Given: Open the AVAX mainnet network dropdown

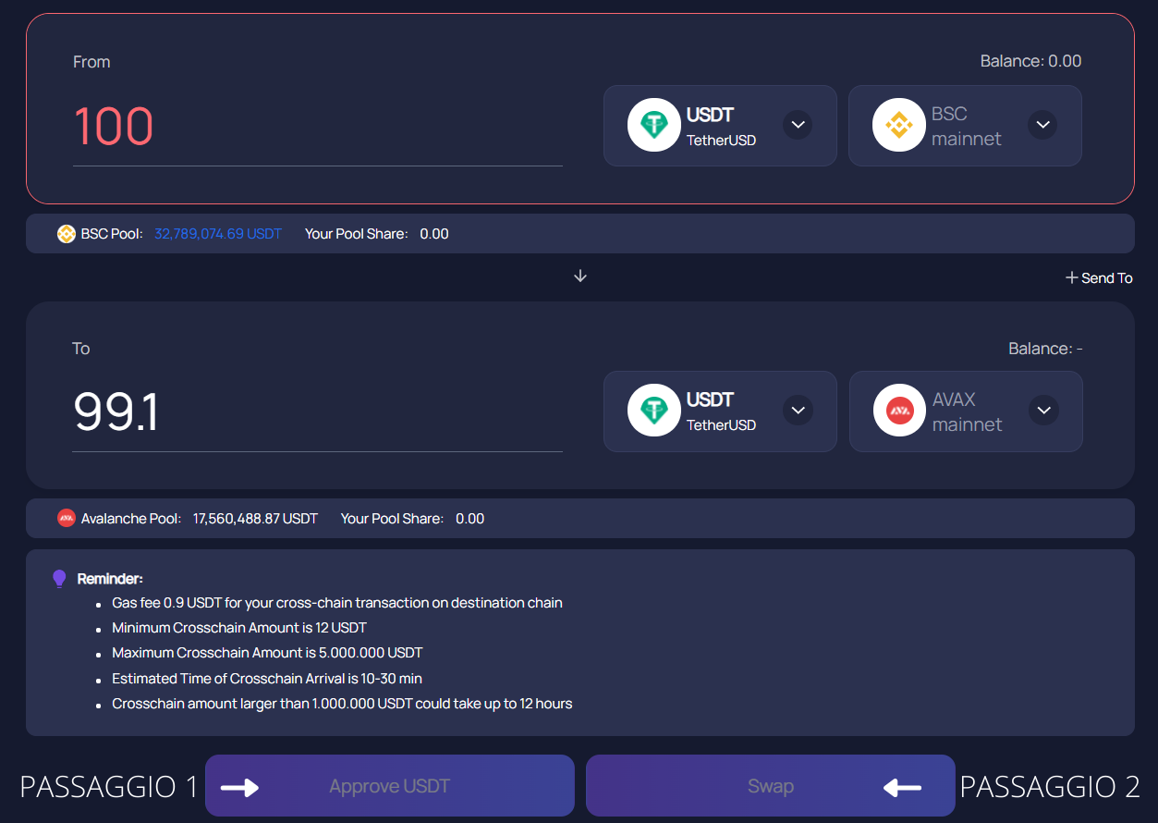Looking at the screenshot, I should pyautogui.click(x=1043, y=411).
